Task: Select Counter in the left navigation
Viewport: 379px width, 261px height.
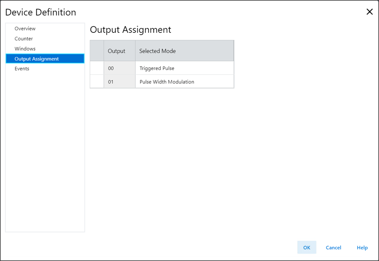Action: click(x=24, y=39)
